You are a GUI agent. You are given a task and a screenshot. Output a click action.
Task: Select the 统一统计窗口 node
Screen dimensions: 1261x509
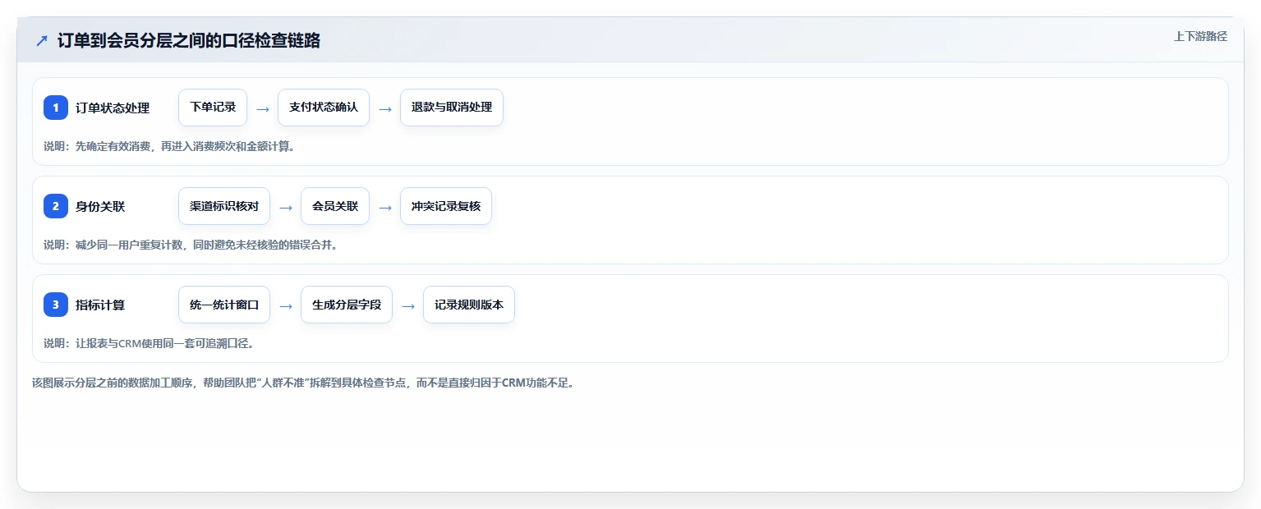point(224,305)
